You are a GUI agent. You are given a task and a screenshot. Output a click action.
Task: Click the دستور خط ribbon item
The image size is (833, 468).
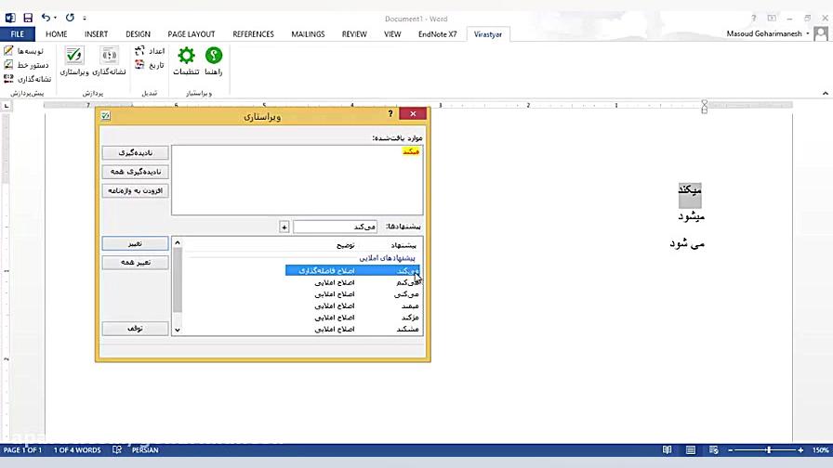[27, 65]
